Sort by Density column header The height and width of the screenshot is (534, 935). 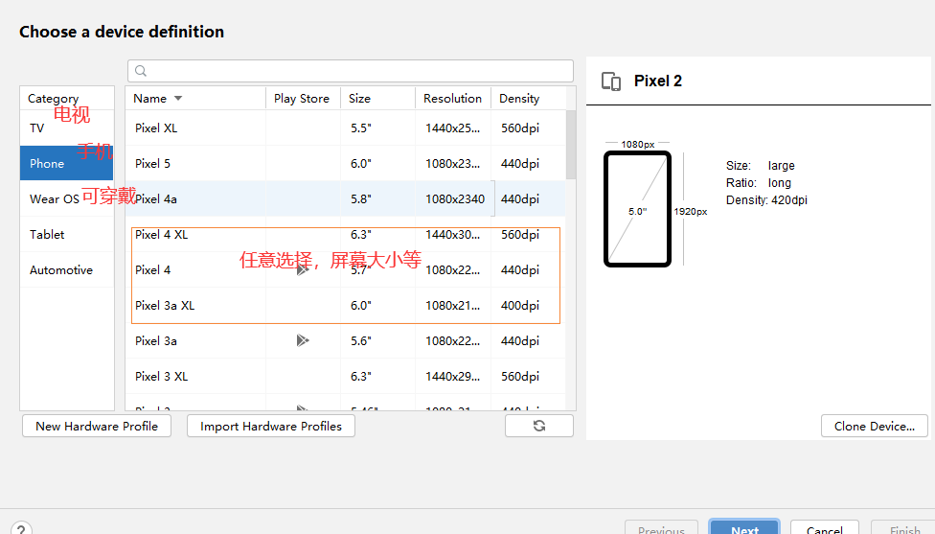(x=528, y=99)
